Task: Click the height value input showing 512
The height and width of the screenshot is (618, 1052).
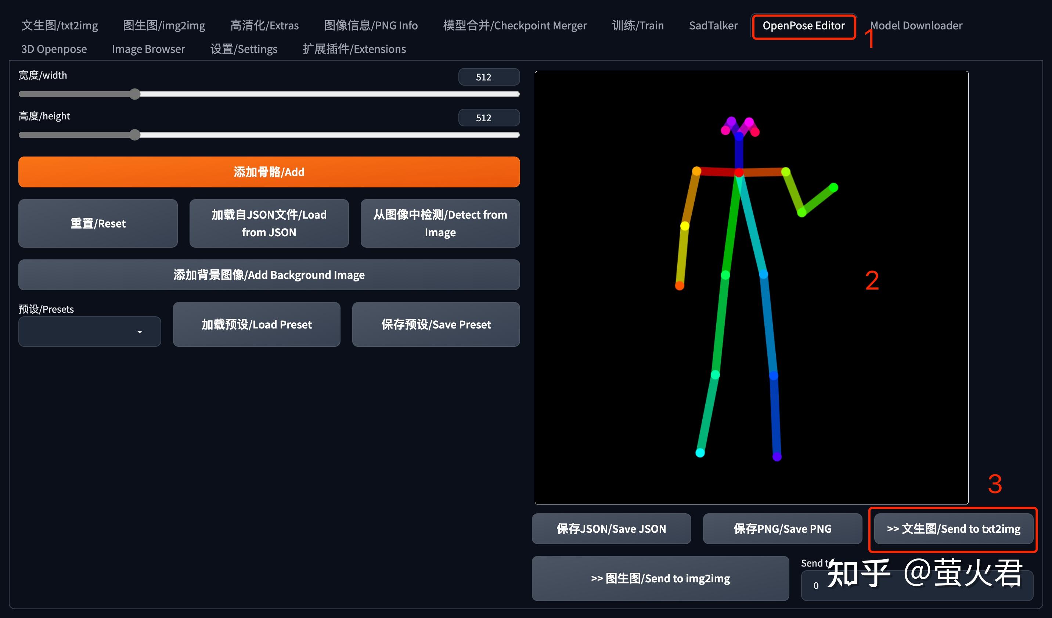Action: [489, 117]
